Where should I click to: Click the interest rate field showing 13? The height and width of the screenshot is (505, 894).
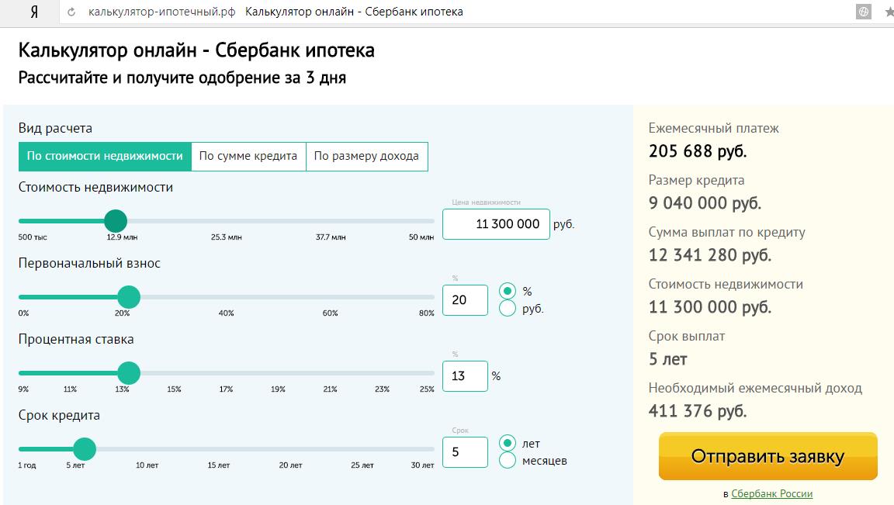pyautogui.click(x=466, y=376)
